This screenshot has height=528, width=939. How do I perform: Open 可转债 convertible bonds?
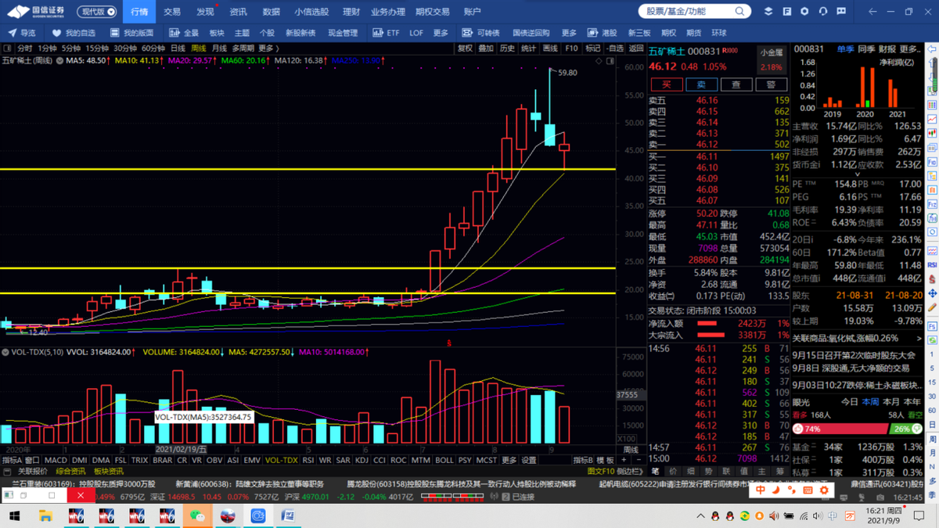[x=480, y=33]
